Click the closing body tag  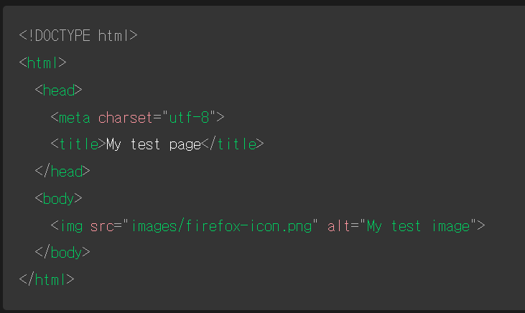62,253
